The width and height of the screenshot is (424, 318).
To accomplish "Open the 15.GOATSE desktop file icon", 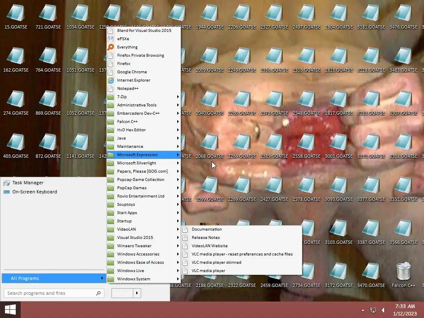I will (x=16, y=17).
